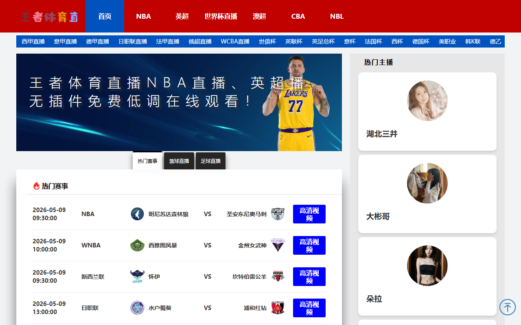Click the 大彬哥 streamer name
Screen dimensions: 521x325
click(378, 217)
